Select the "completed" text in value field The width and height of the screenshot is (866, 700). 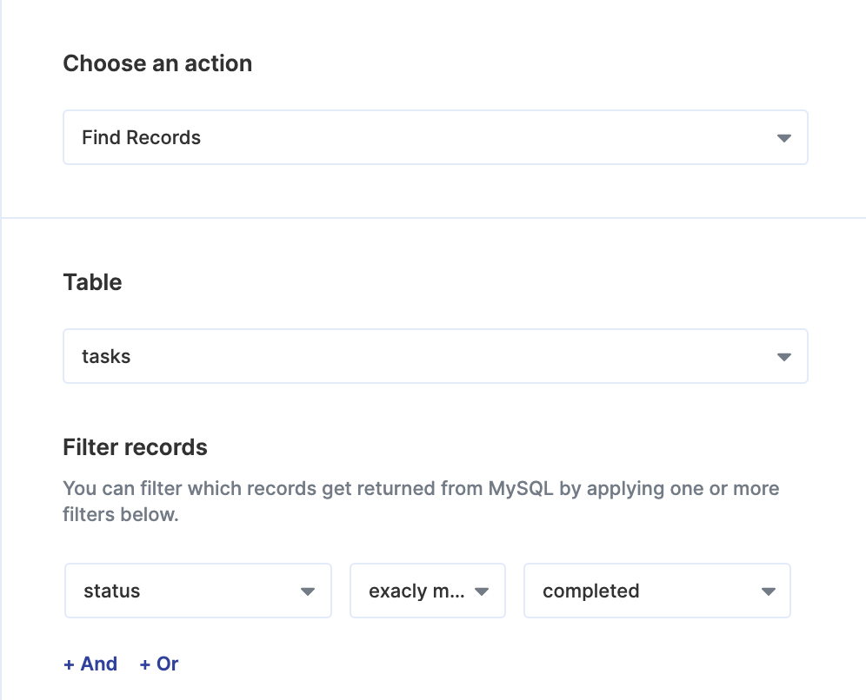[591, 591]
